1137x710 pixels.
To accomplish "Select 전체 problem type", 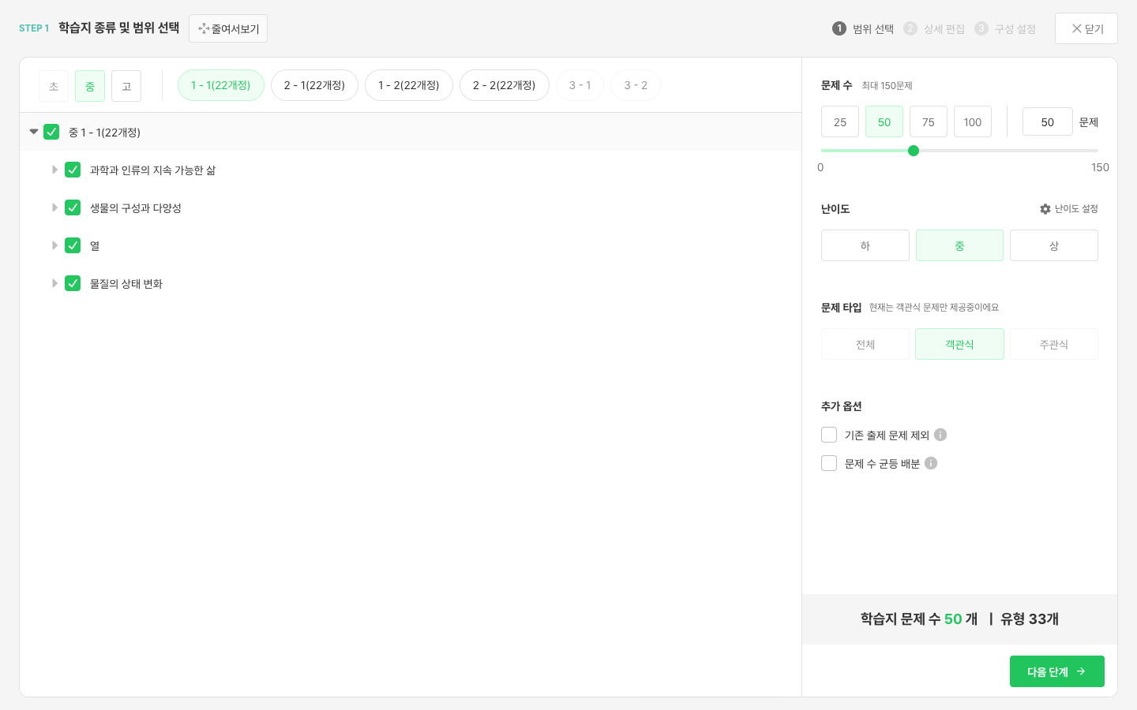I will (865, 344).
